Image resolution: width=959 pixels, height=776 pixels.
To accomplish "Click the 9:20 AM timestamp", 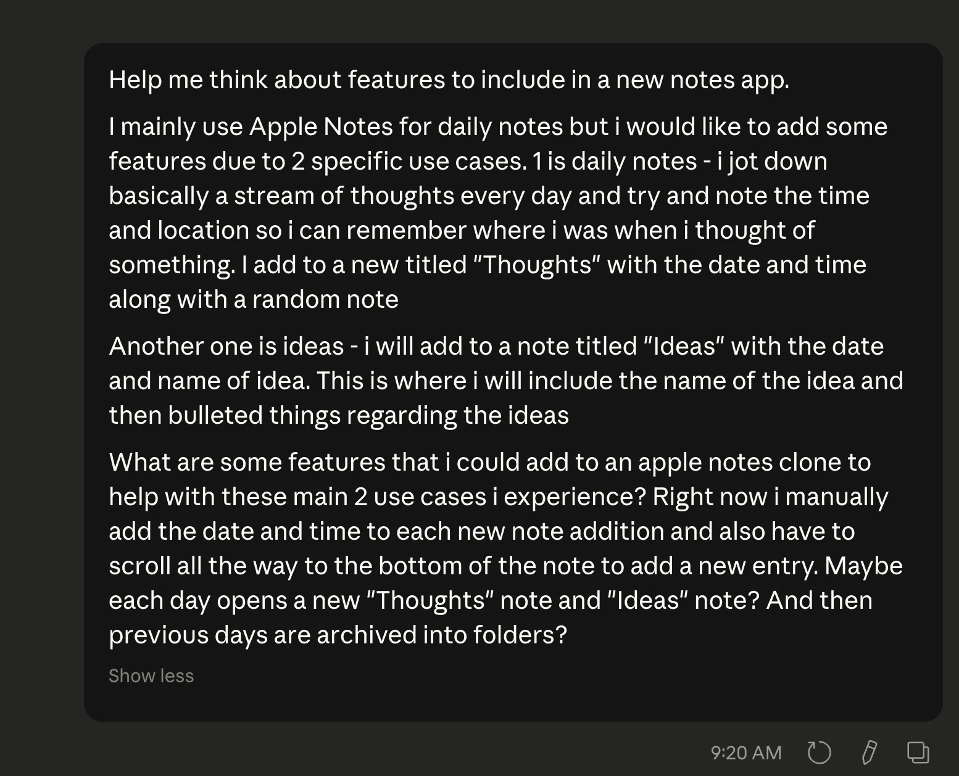I will [746, 753].
